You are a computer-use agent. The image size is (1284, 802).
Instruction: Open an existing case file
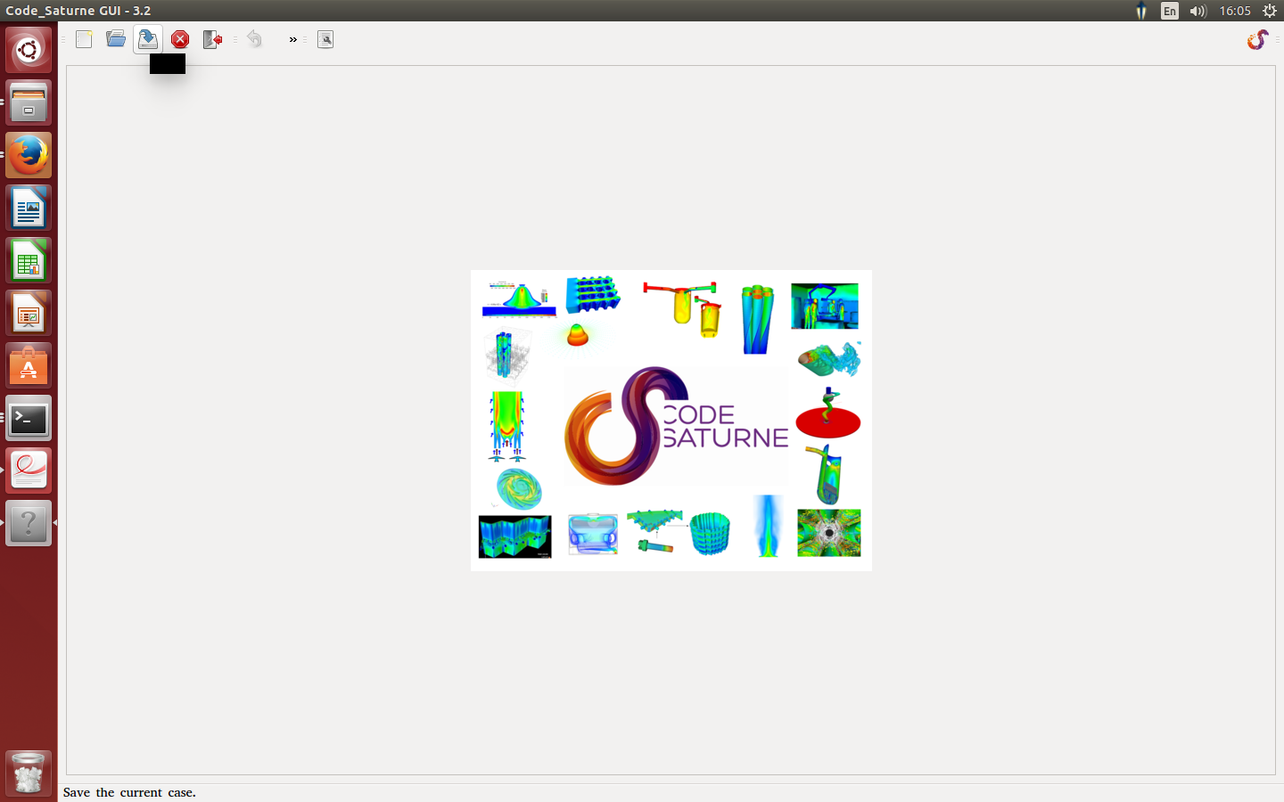[x=116, y=39]
